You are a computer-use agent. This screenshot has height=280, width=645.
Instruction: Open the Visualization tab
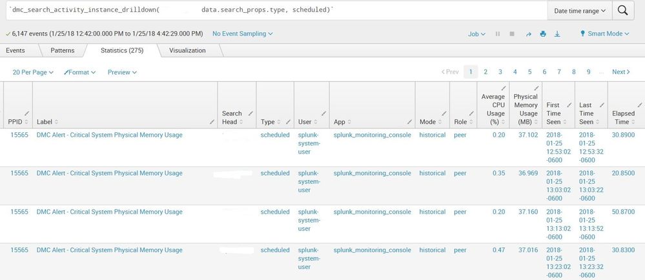coord(187,50)
